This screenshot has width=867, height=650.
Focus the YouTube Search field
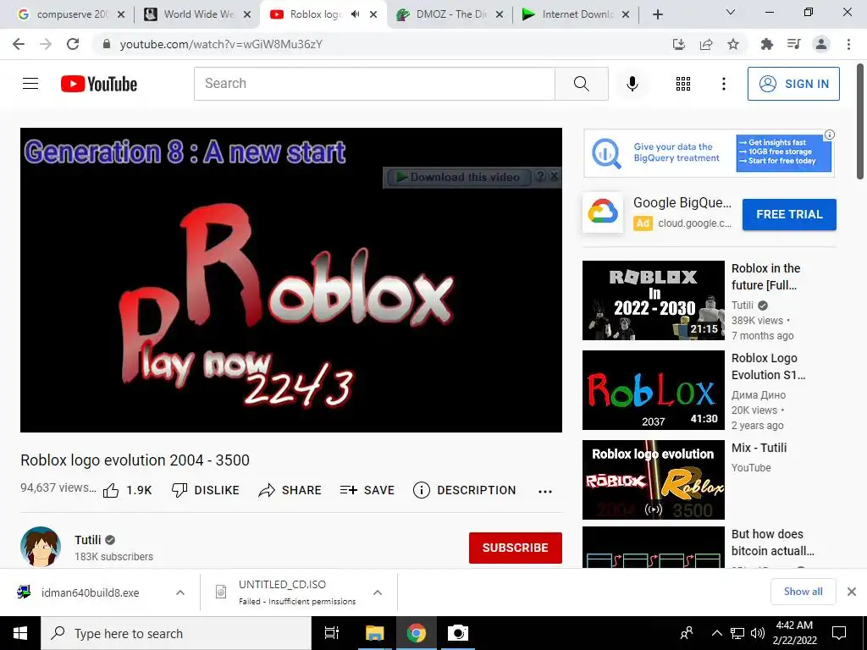374,84
